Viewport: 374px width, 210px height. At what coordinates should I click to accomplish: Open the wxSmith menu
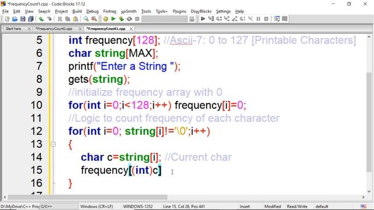[x=129, y=11]
